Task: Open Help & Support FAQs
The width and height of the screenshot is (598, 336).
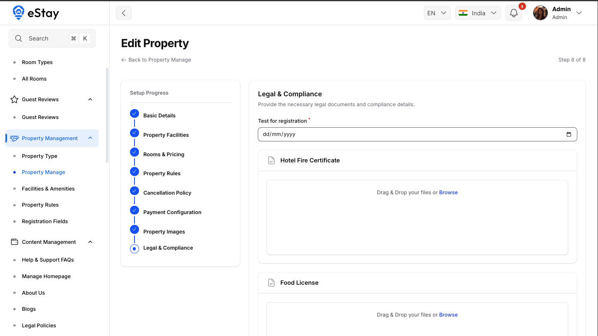Action: (48, 260)
